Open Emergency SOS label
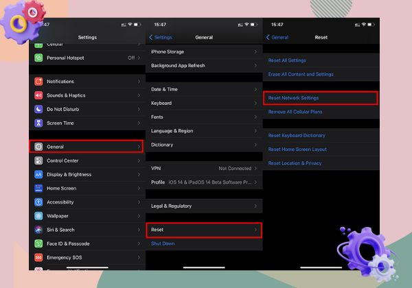 (x=65, y=258)
